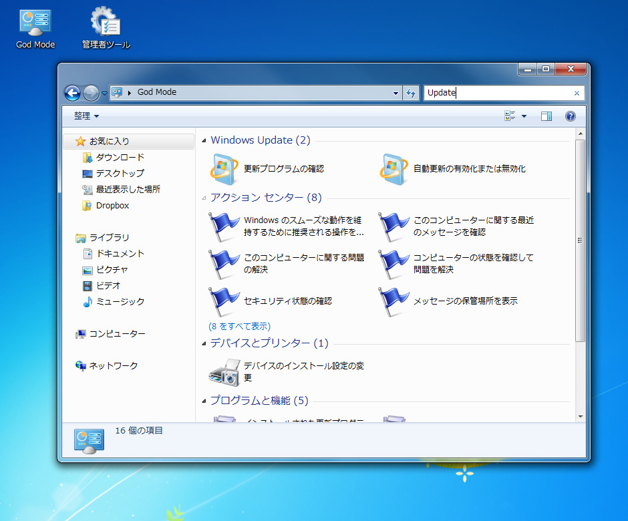
Task: Collapse the プログラムと機能 group
Action: [204, 401]
